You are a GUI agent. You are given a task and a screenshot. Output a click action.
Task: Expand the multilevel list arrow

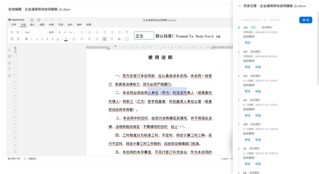[101, 32]
